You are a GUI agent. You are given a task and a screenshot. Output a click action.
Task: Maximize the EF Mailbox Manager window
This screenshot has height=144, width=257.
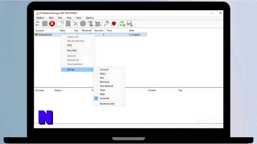220,13
